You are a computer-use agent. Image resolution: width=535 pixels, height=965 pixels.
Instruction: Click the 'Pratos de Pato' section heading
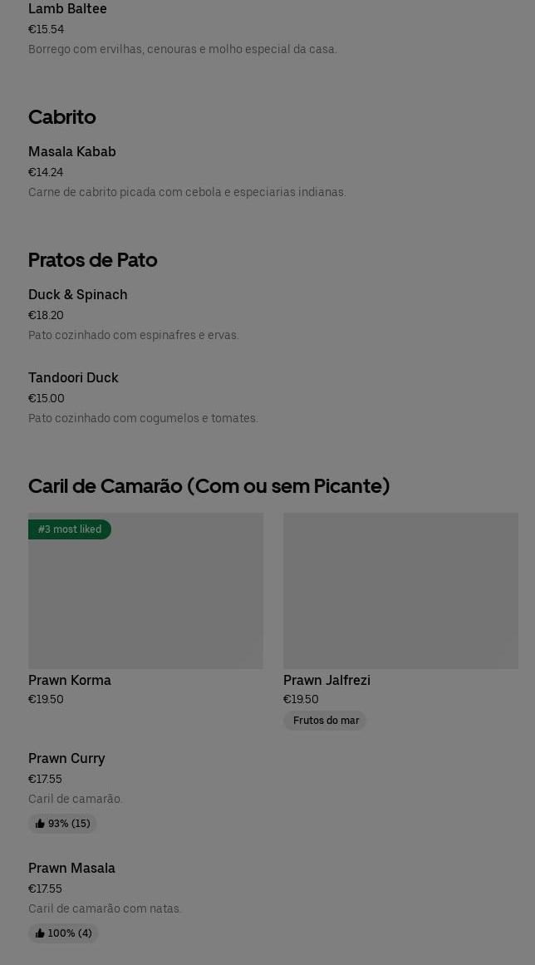[x=93, y=260]
